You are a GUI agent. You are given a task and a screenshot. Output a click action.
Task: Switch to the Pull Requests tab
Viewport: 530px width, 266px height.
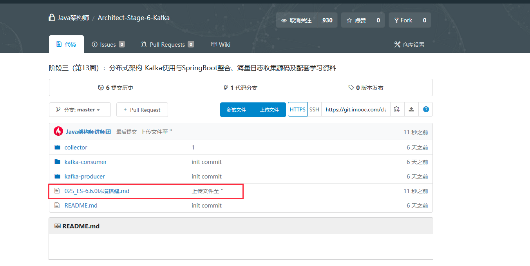tap(168, 44)
